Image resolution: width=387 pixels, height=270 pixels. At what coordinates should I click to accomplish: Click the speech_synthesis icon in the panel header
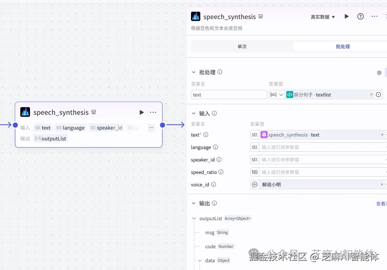196,16
